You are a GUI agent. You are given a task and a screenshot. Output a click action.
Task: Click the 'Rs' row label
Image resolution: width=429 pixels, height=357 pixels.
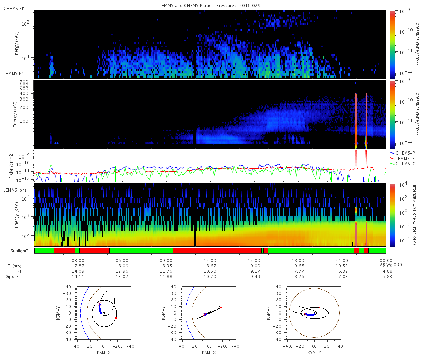pos(19,271)
